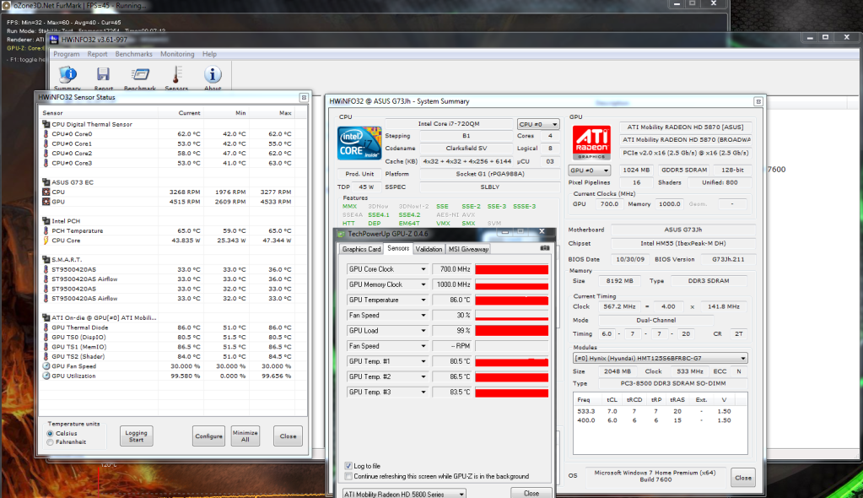The image size is (863, 498).
Task: Click the About info toolbar icon
Action: 213,76
